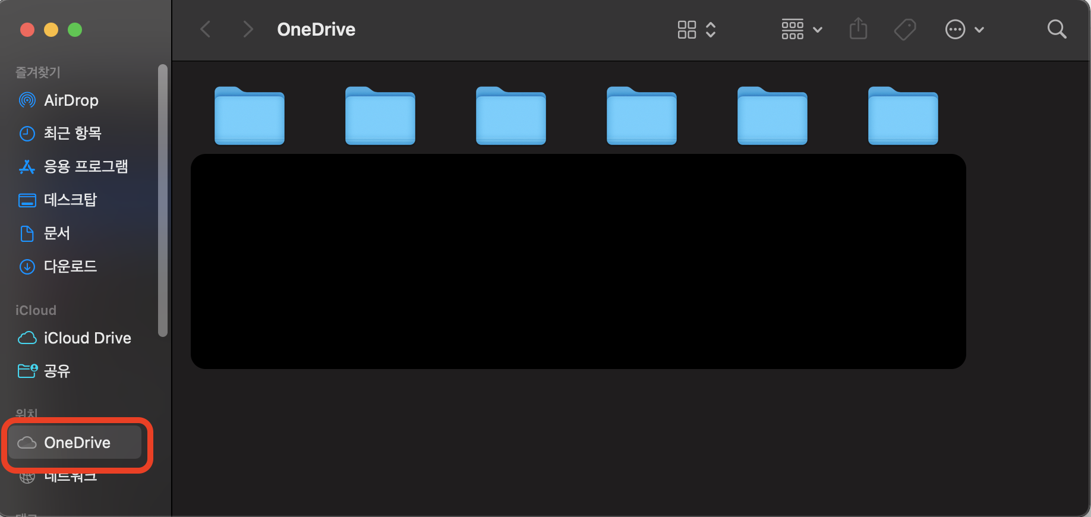Click the red close window button

(x=27, y=30)
